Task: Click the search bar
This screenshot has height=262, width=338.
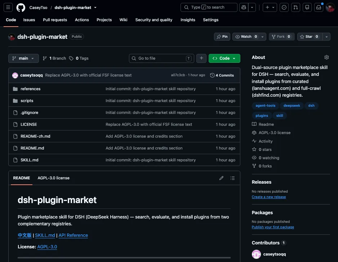Action: (209, 7)
